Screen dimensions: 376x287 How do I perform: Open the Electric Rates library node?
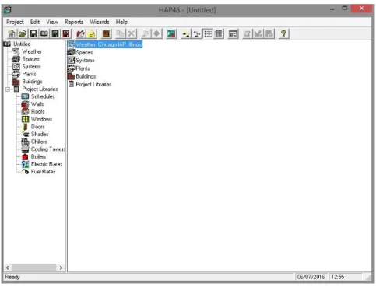pos(47,164)
